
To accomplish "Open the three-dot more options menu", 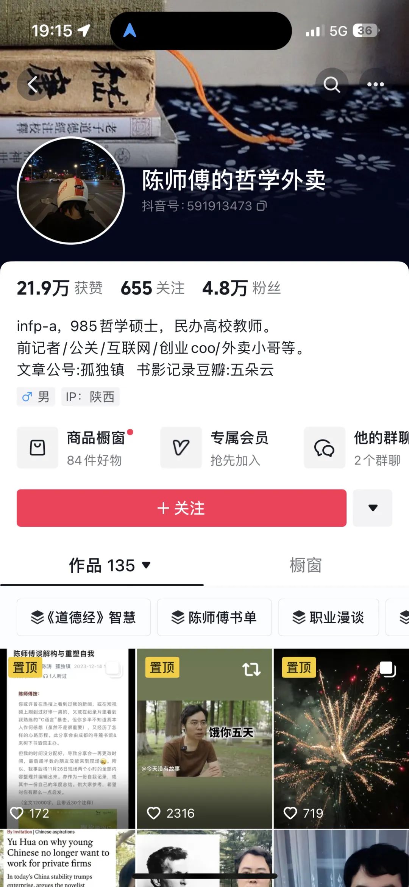I will click(375, 84).
